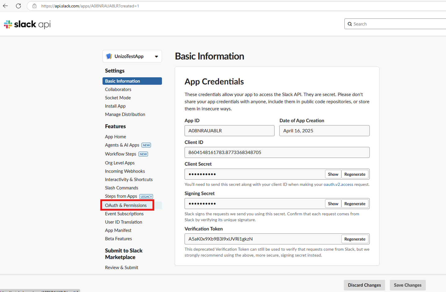Click the browser back arrow
Screen dimensions: 446x292
pos(5,6)
